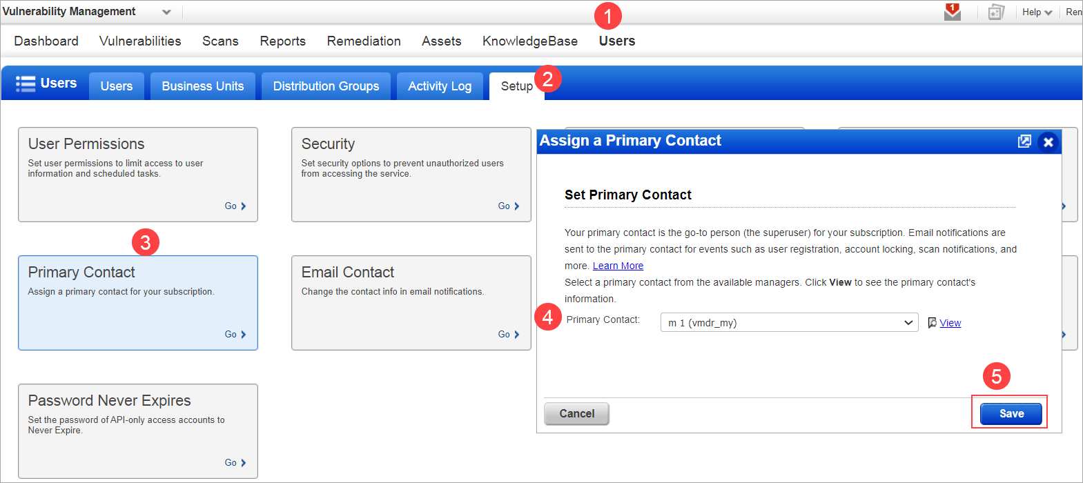Click the Go link in Security card
Image resolution: width=1083 pixels, height=483 pixels.
504,206
